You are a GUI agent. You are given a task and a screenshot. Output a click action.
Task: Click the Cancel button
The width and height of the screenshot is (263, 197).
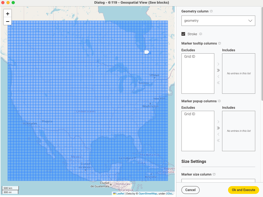pos(190,190)
